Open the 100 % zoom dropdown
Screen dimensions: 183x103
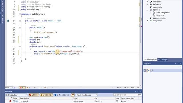point(12,88)
